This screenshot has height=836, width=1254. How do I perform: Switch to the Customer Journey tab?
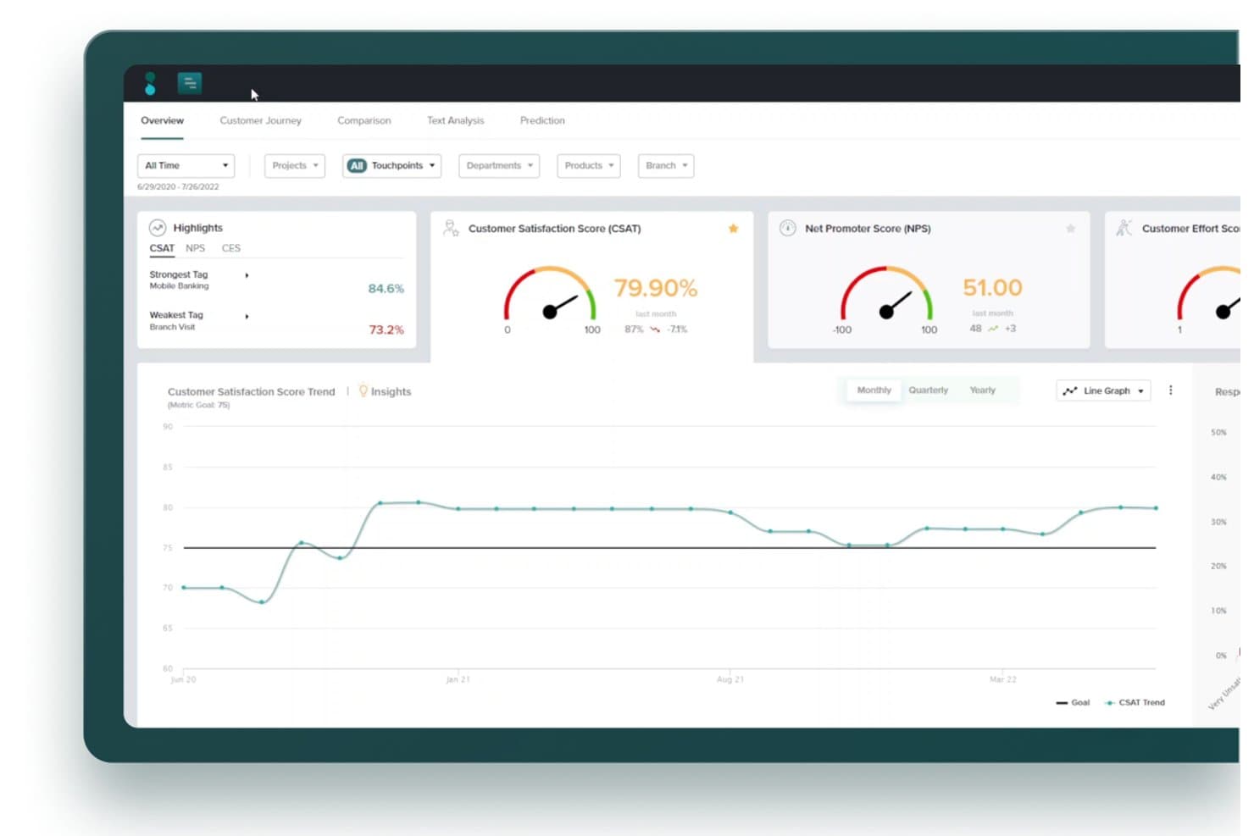(x=261, y=120)
